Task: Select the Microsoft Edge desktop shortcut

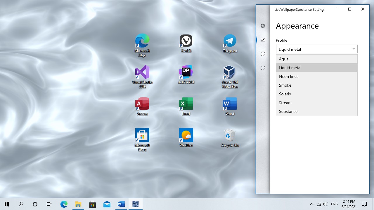Action: tap(142, 45)
